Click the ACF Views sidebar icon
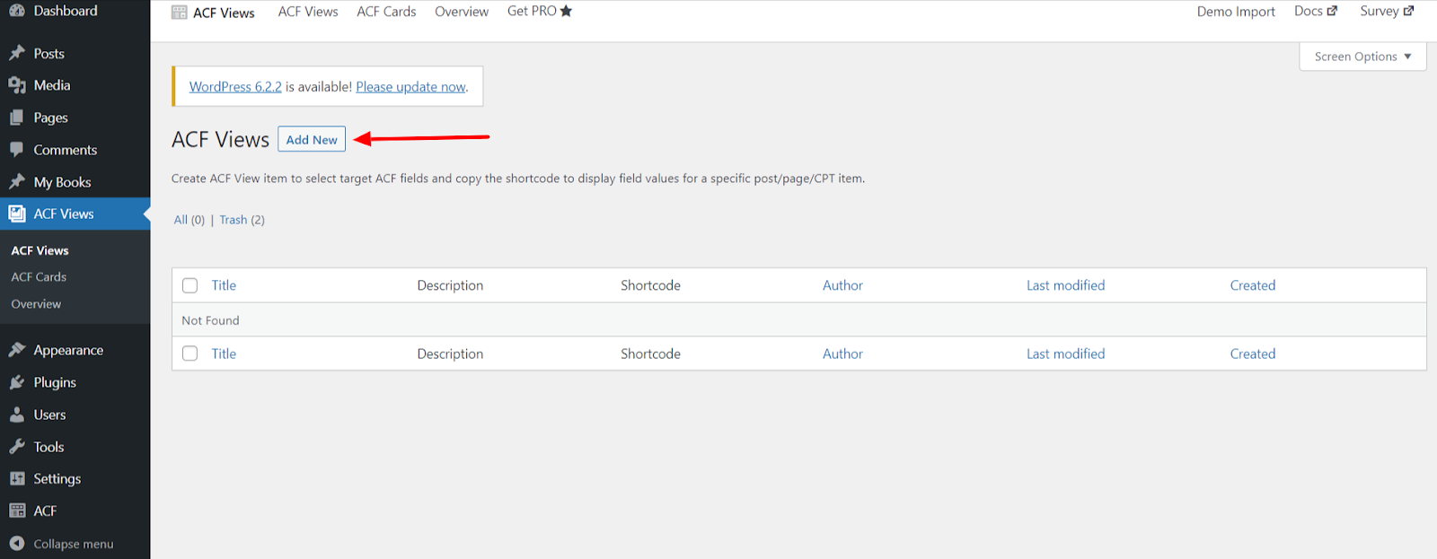Viewport: 1437px width, 559px height. [17, 214]
